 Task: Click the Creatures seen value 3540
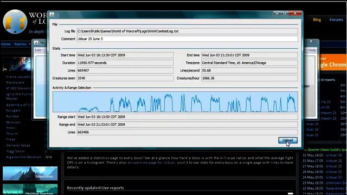click(x=125, y=78)
